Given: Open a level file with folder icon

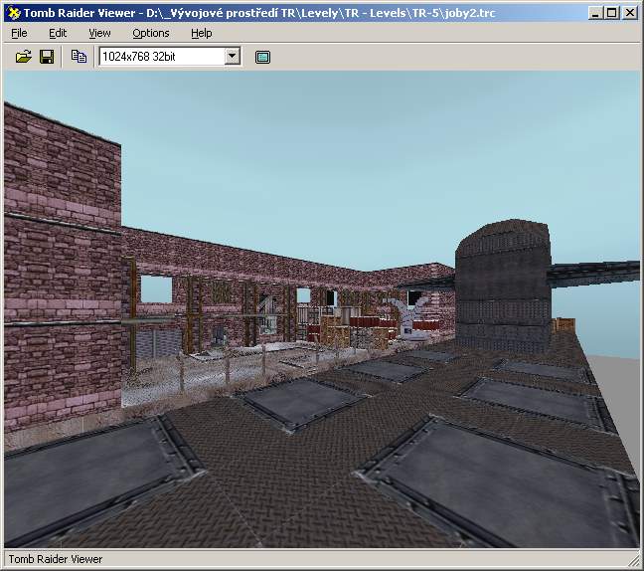Looking at the screenshot, I should point(24,57).
